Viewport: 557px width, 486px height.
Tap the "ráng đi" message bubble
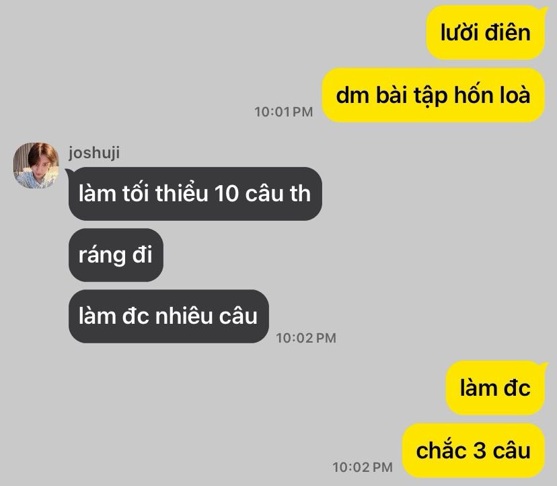116,255
